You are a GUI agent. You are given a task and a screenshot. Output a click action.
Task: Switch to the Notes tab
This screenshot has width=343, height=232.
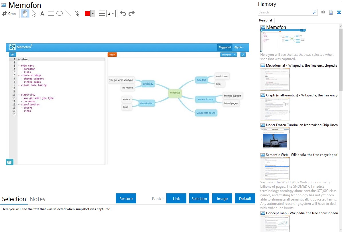coord(38,199)
